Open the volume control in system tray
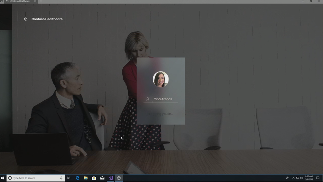This screenshot has height=182, width=323. click(x=302, y=178)
